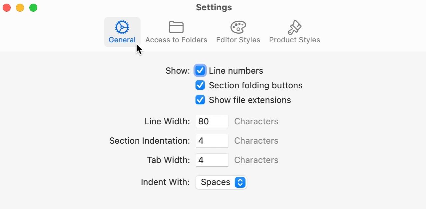Go to the Product Styles tab label

(x=294, y=40)
